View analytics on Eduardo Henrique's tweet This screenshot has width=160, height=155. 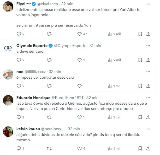(x=110, y=117)
